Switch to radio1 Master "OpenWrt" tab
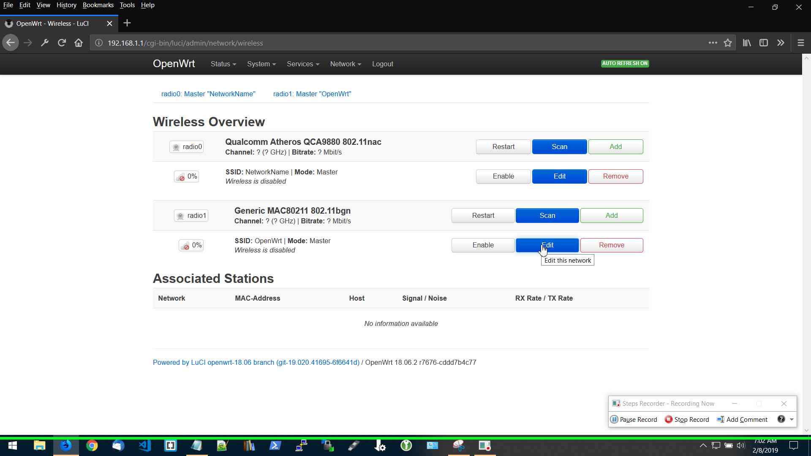Screen dimensions: 811x456 (312, 94)
